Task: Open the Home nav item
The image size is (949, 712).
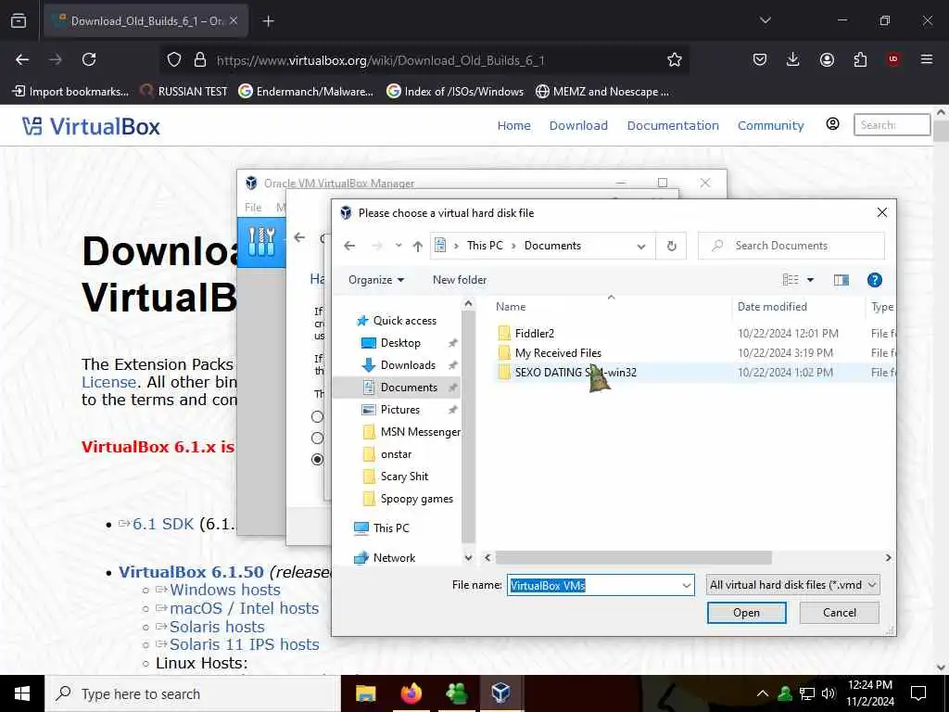Action: tap(513, 125)
